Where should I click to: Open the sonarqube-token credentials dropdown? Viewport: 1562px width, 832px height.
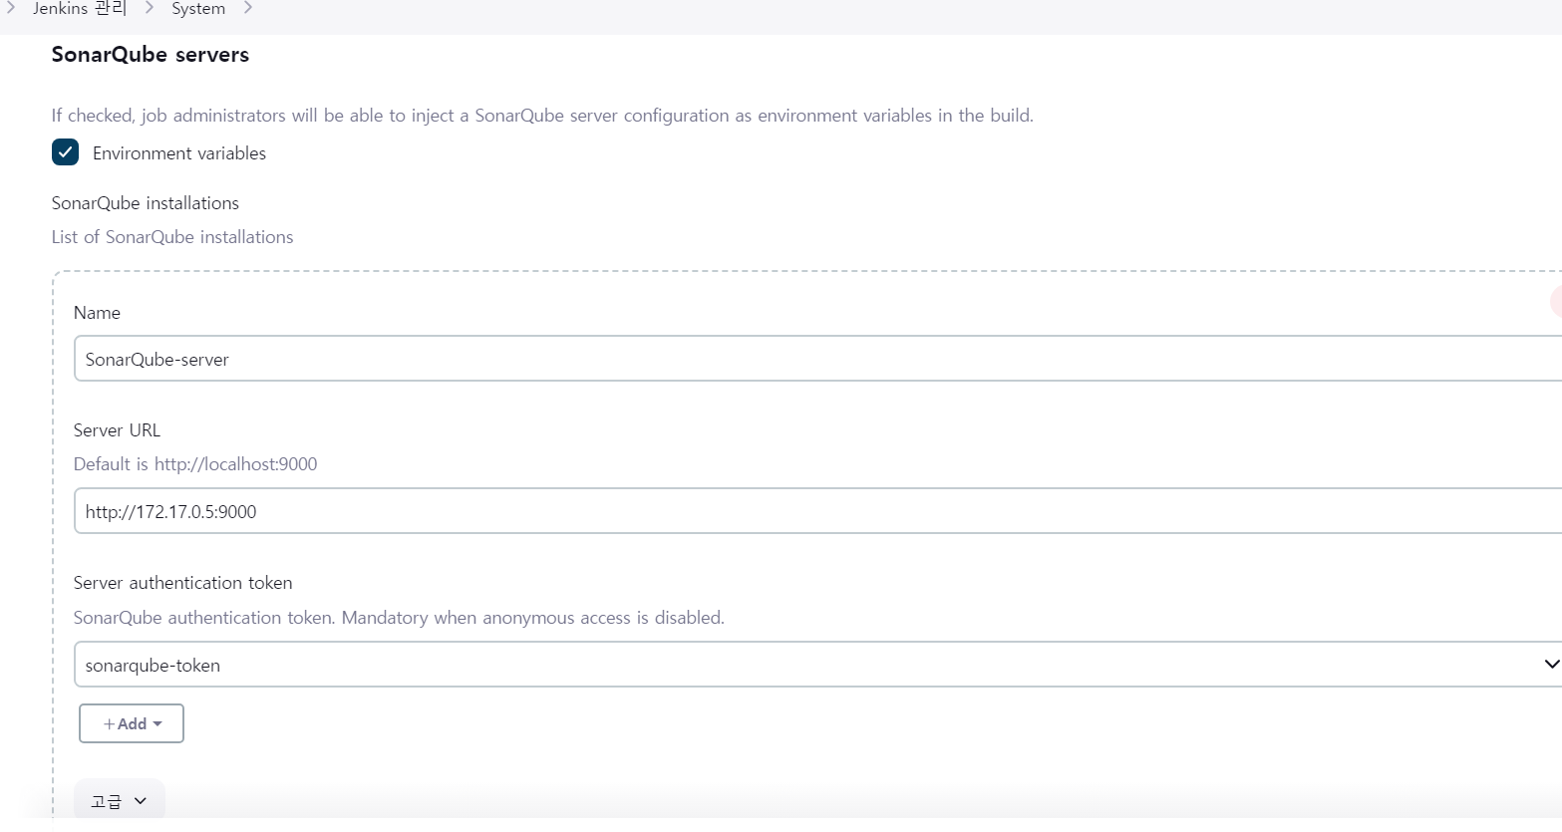pos(817,665)
